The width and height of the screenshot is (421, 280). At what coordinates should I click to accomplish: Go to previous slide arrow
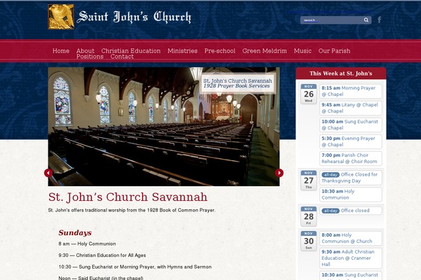[x=48, y=173]
